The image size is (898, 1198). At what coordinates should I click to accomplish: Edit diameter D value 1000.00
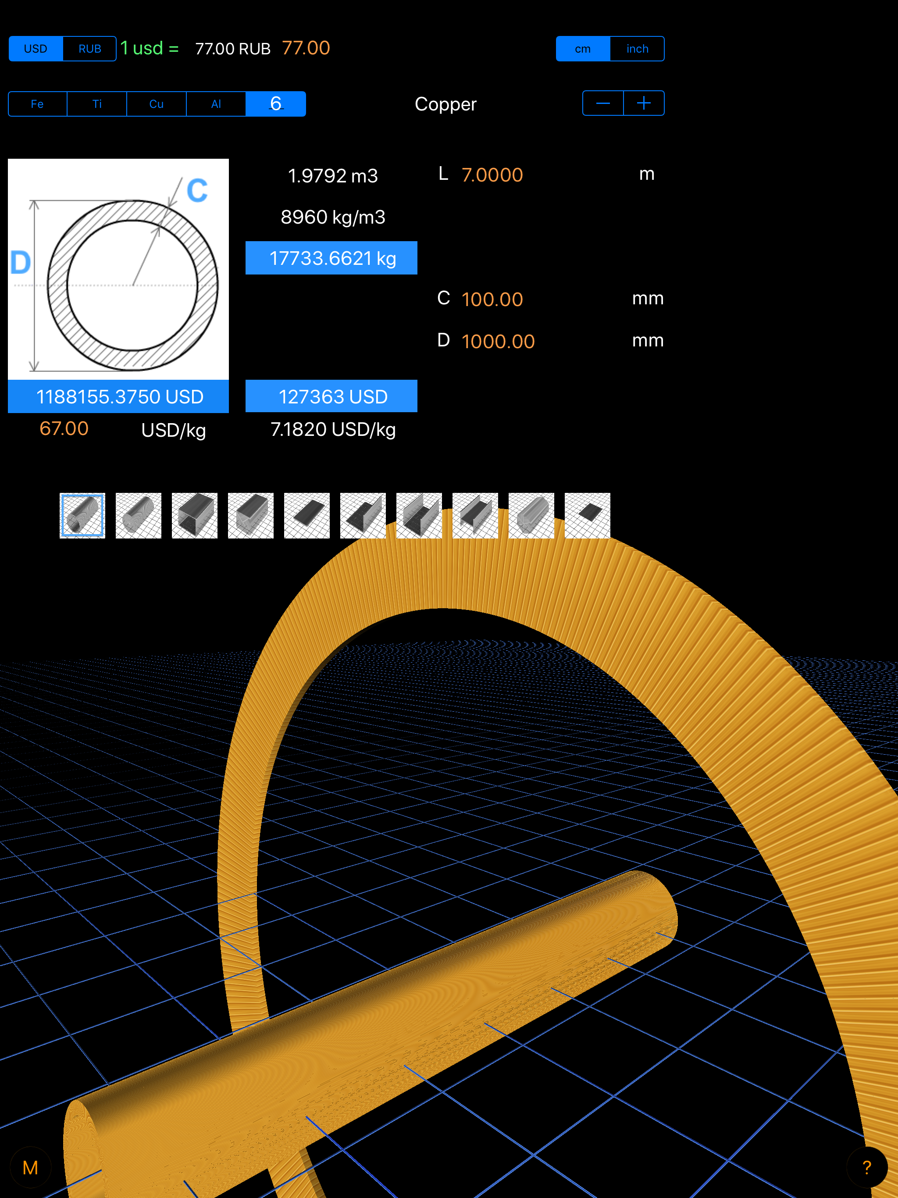pos(498,342)
